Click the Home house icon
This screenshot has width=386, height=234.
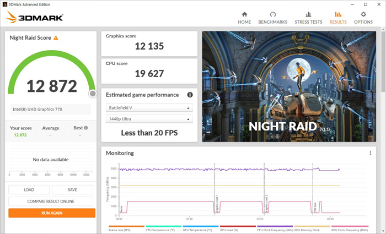click(244, 14)
